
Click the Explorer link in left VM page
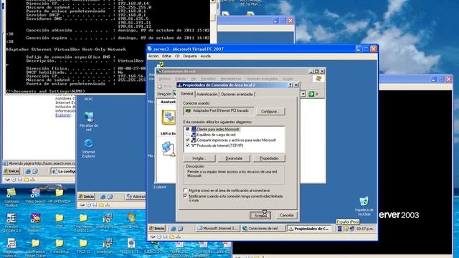pyautogui.click(x=63, y=115)
